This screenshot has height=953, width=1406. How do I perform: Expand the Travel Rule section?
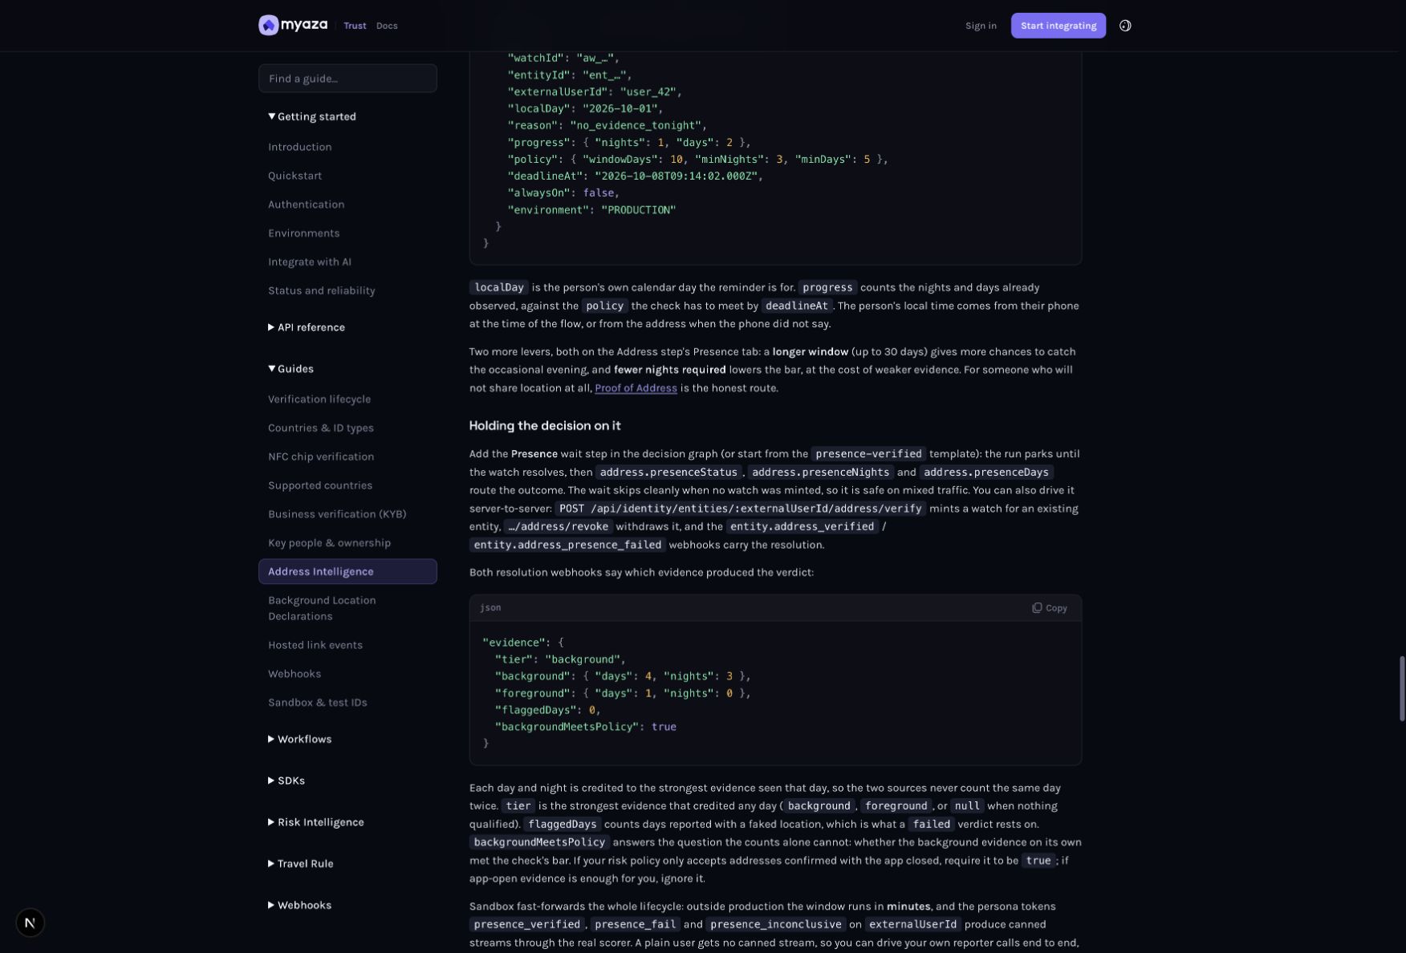[300, 864]
